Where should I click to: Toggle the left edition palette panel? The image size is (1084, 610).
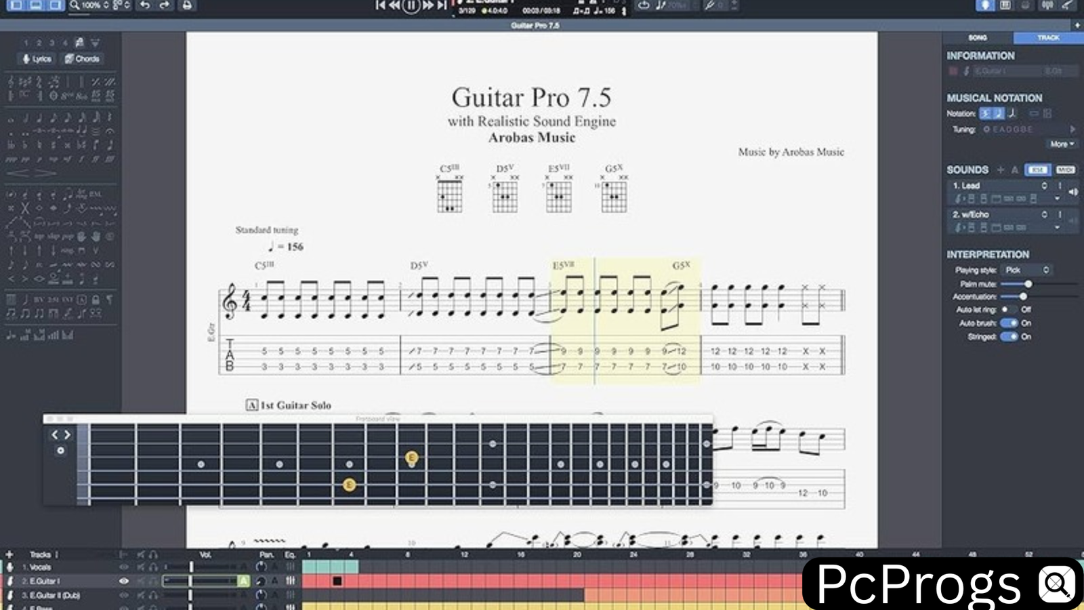tap(16, 5)
